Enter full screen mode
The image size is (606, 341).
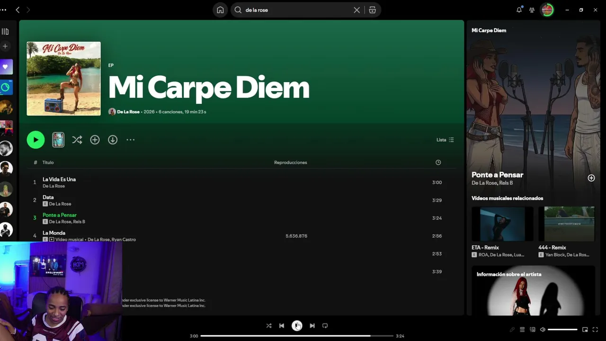click(x=596, y=330)
